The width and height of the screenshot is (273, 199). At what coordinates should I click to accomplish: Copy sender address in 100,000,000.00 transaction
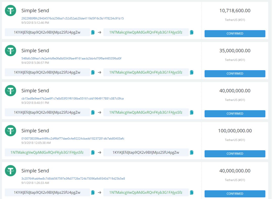coord(93,152)
